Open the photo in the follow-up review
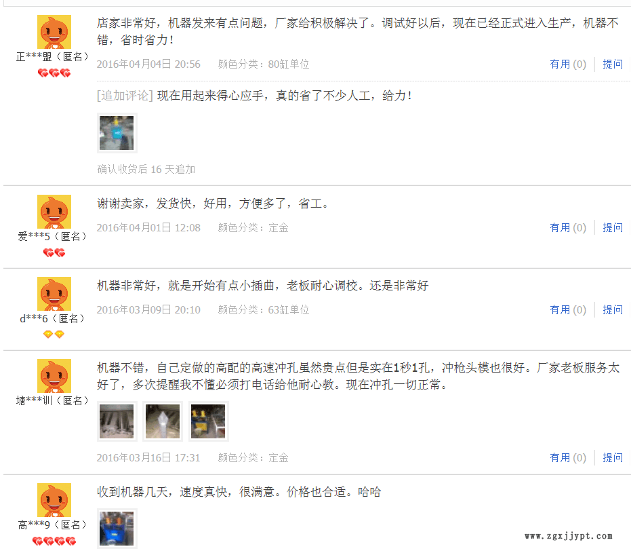631x551 pixels. pos(117,133)
